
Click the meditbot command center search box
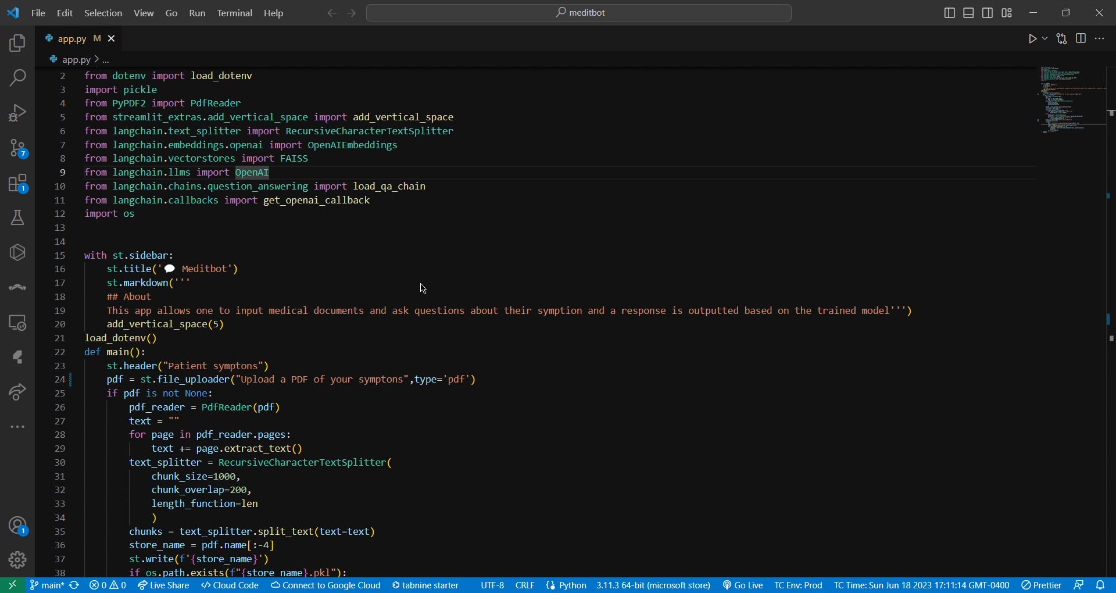click(579, 13)
